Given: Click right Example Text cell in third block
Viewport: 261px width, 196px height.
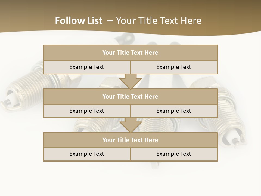Looking at the screenshot, I should (174, 154).
